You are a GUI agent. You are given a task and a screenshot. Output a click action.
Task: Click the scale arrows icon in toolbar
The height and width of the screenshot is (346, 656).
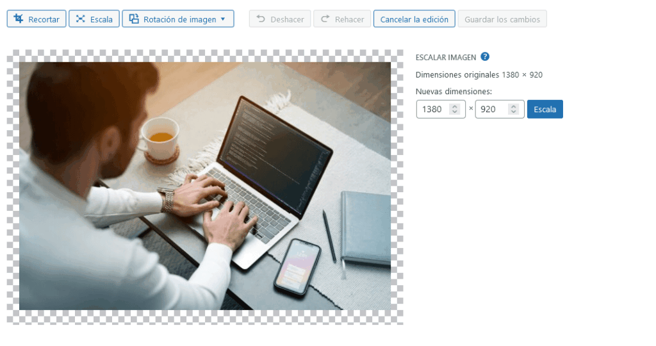coord(80,19)
